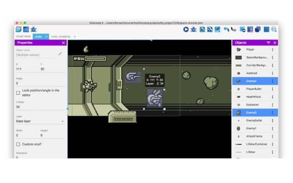The image size is (293, 183).
Task: Start preview with debugger bug icon
Action: [x=193, y=29]
